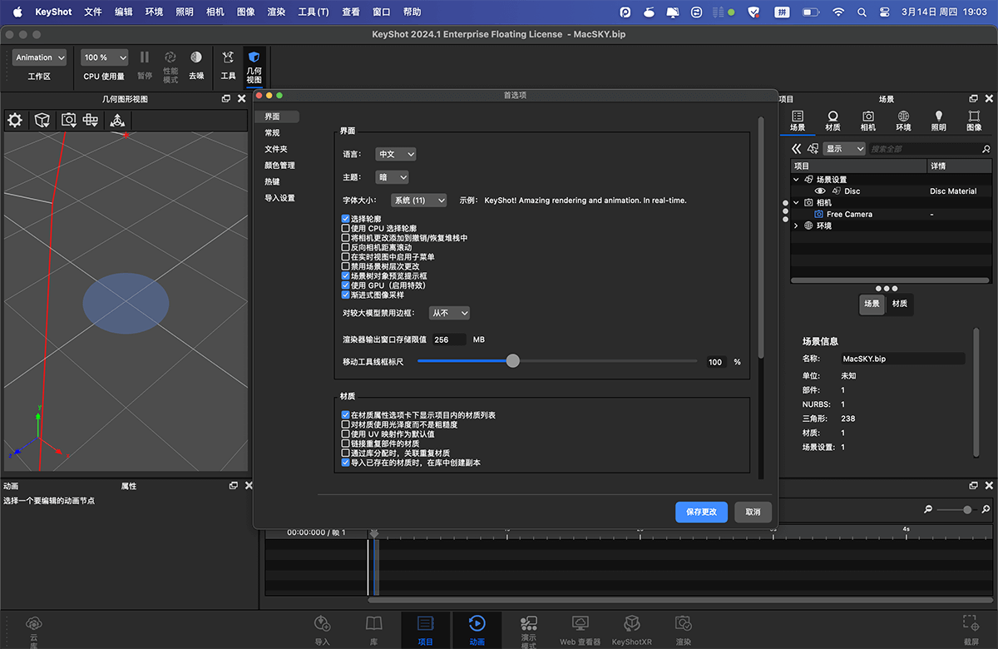Image resolution: width=998 pixels, height=649 pixels.
Task: Click the 渲染 render icon in bottom toolbar
Action: 683,624
